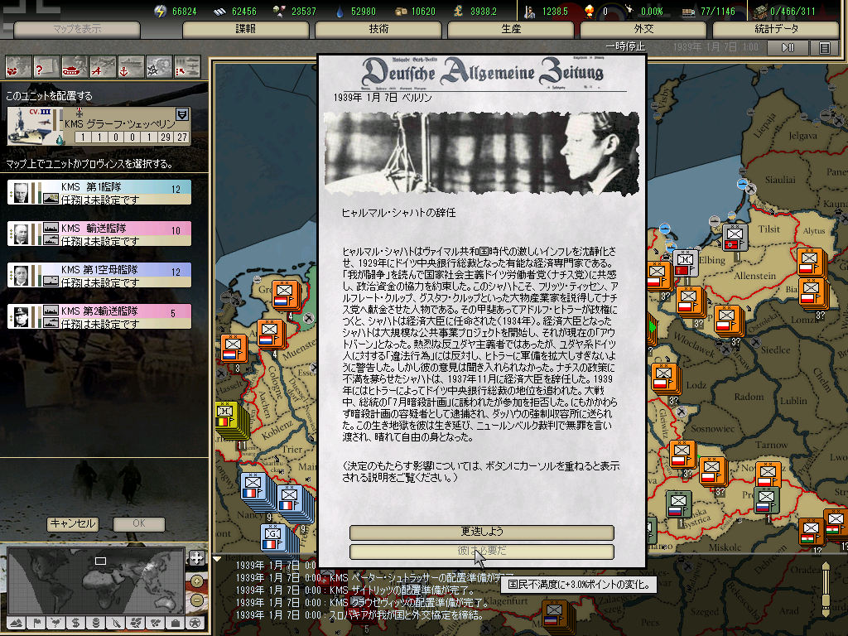Switch to political flag map mode

(36, 623)
